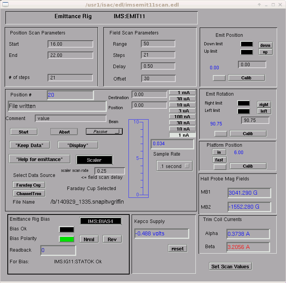Set bias polarity to Nrml
This screenshot has width=286, height=283.
(x=89, y=239)
